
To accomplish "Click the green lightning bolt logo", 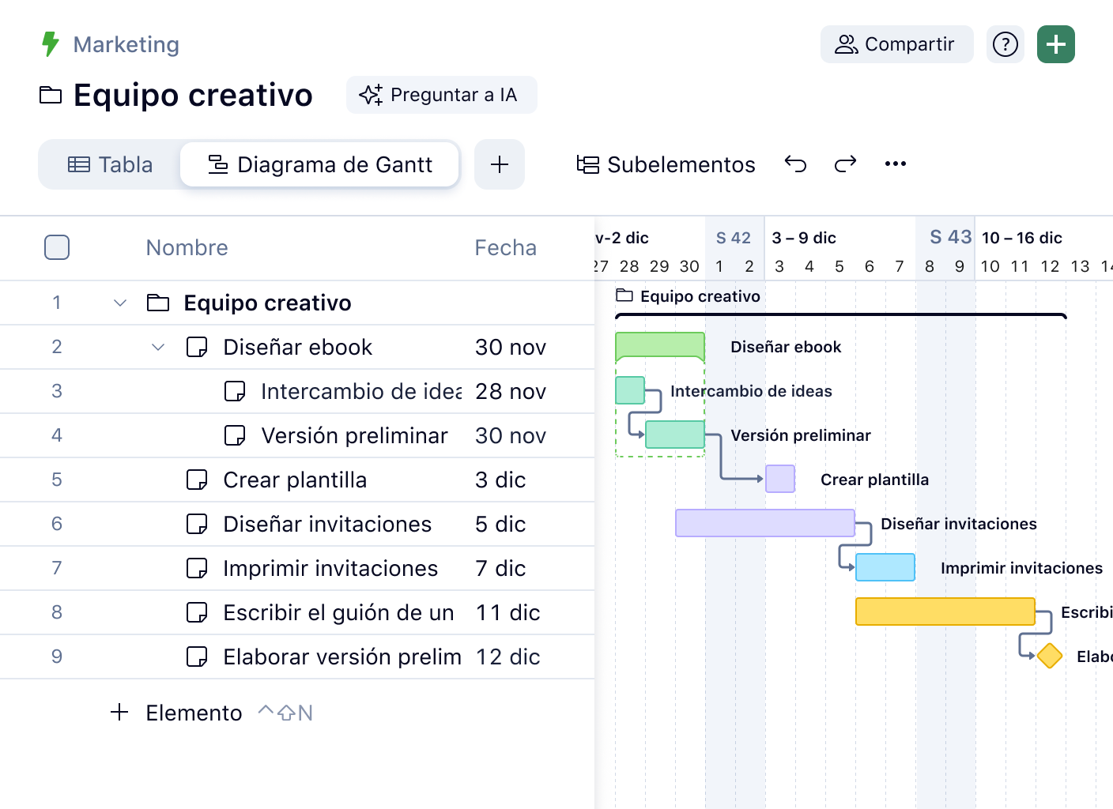I will (51, 44).
